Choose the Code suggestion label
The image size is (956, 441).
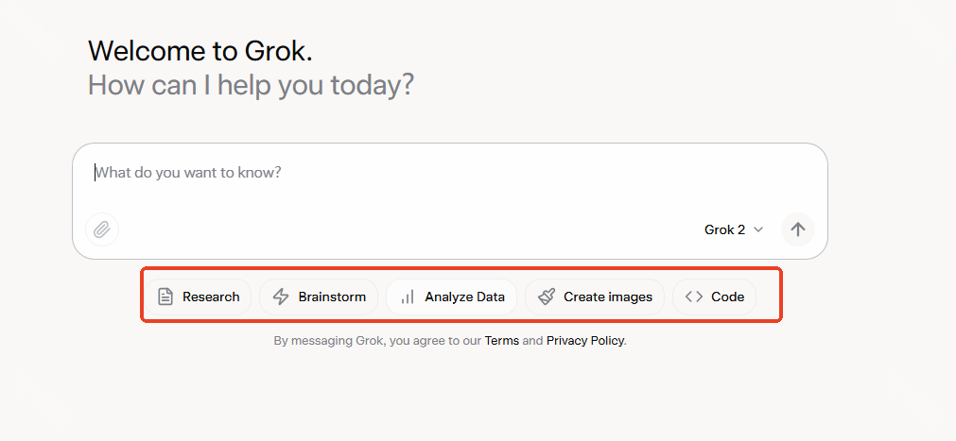coord(727,297)
